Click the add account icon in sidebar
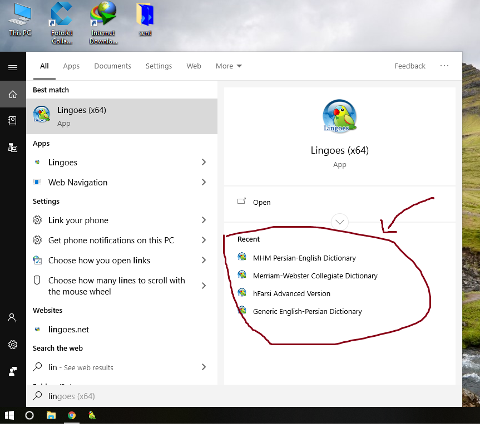This screenshot has height=427, width=480. [13, 317]
